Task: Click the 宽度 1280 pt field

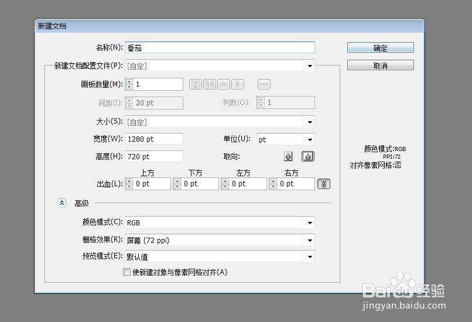Action: [154, 139]
